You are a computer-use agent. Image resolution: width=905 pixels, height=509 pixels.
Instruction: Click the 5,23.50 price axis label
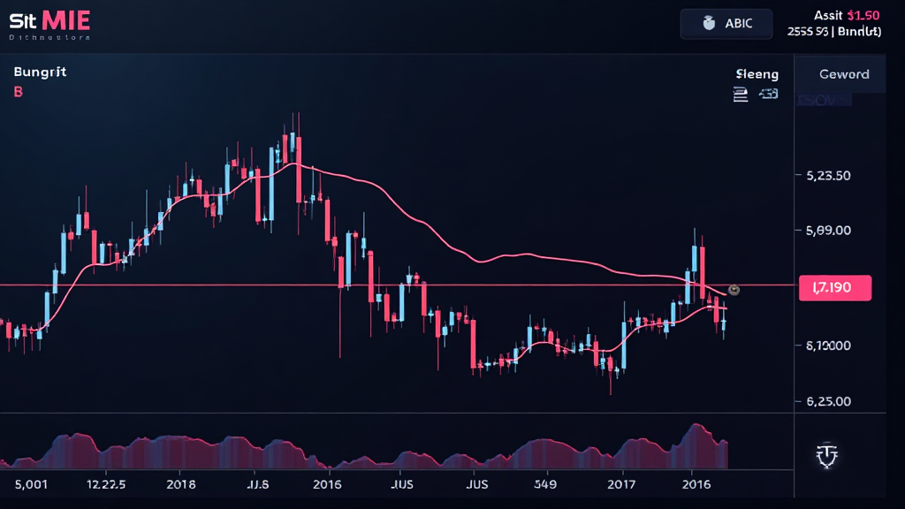828,175
